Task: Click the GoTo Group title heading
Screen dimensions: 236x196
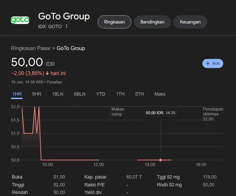Action: [64, 16]
